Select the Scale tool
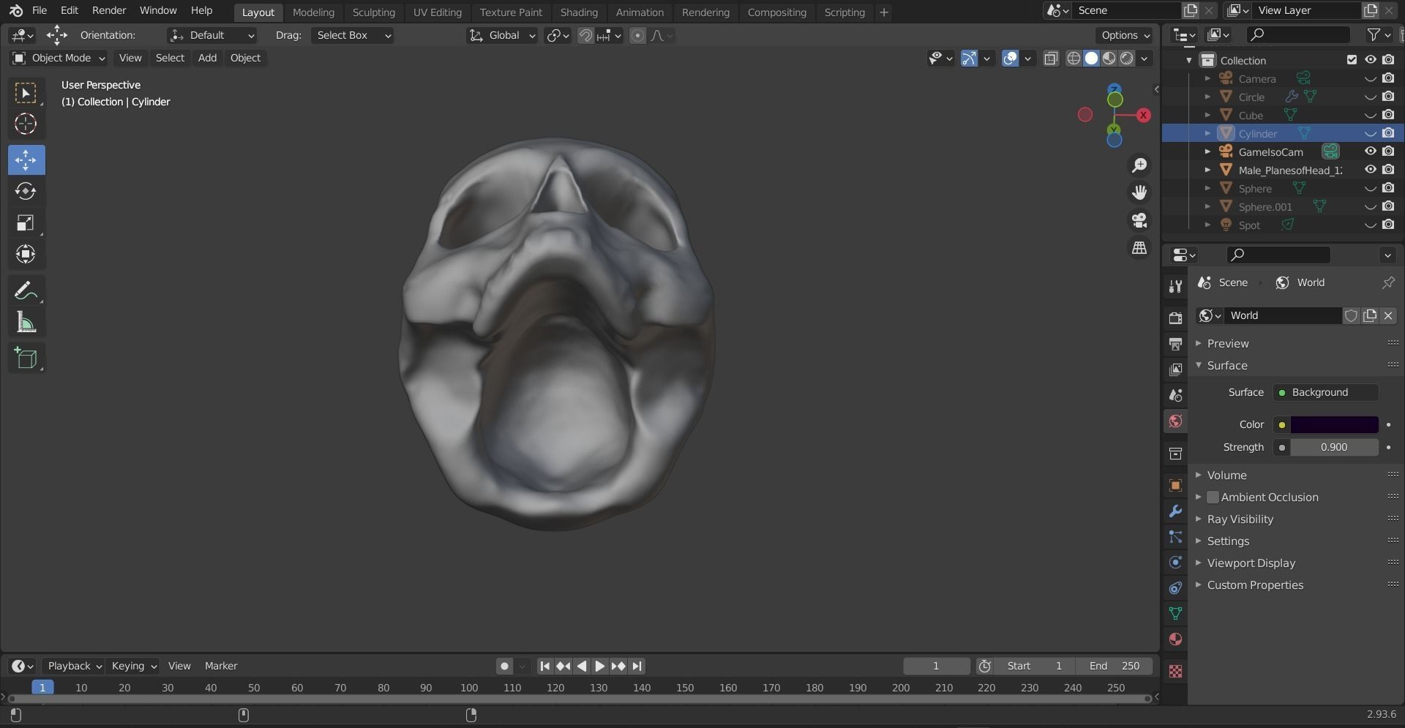This screenshot has width=1405, height=728. [26, 222]
